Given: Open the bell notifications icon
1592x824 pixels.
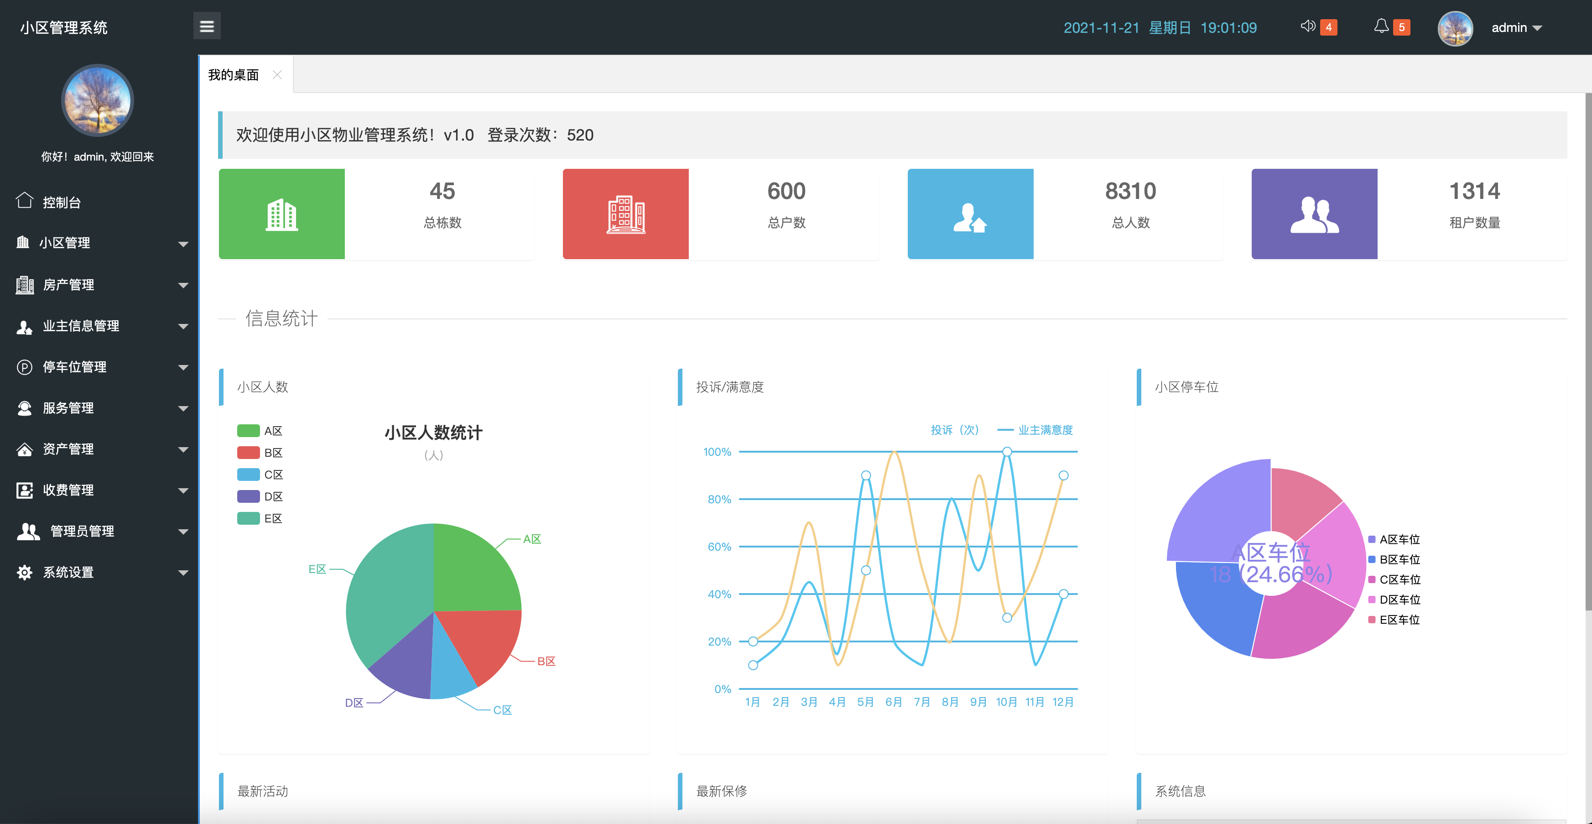Looking at the screenshot, I should (1381, 26).
